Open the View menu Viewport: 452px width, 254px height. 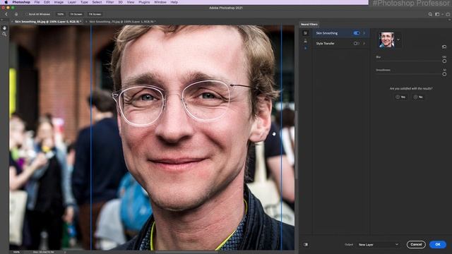pos(131,2)
